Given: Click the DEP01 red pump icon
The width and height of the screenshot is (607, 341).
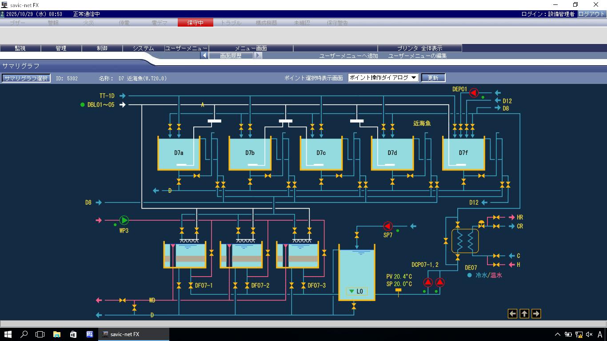Looking at the screenshot, I should click(x=474, y=93).
